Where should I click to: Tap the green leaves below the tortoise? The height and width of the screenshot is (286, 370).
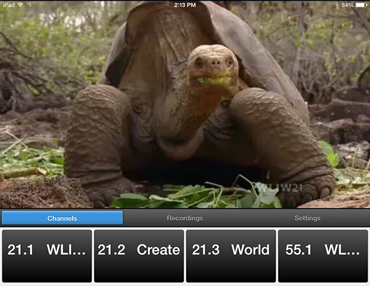pos(185,198)
